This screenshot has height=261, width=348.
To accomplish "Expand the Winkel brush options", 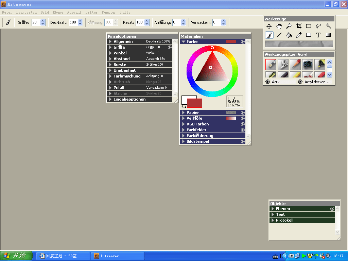I will [x=110, y=53].
